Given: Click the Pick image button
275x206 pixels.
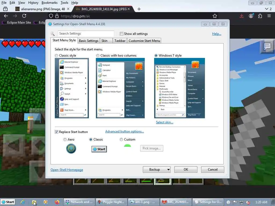Looking at the screenshot, I should [151, 148].
